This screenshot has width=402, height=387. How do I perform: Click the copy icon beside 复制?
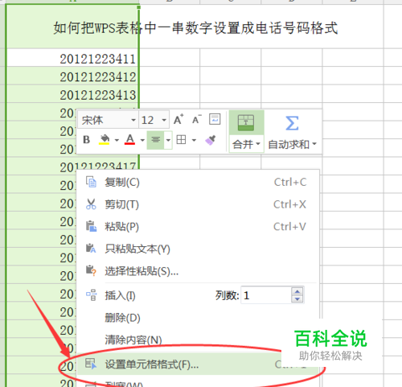(91, 182)
